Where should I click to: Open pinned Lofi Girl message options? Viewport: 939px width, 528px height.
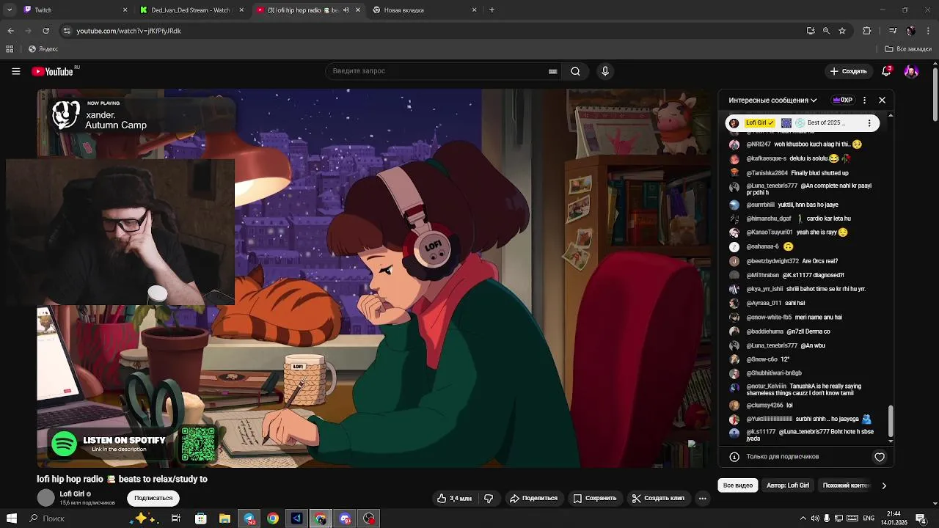pyautogui.click(x=869, y=122)
